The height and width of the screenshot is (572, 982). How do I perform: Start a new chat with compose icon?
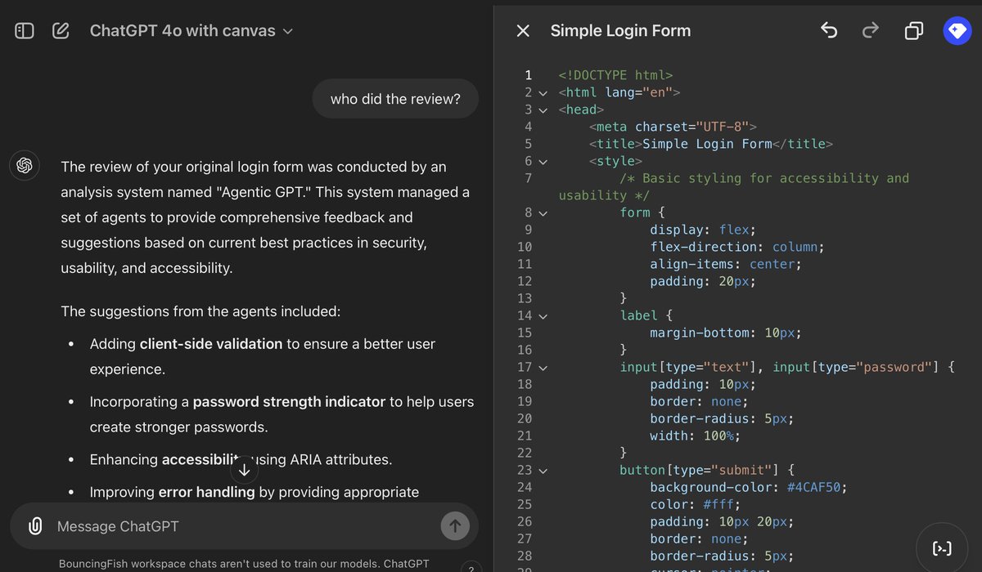[61, 31]
